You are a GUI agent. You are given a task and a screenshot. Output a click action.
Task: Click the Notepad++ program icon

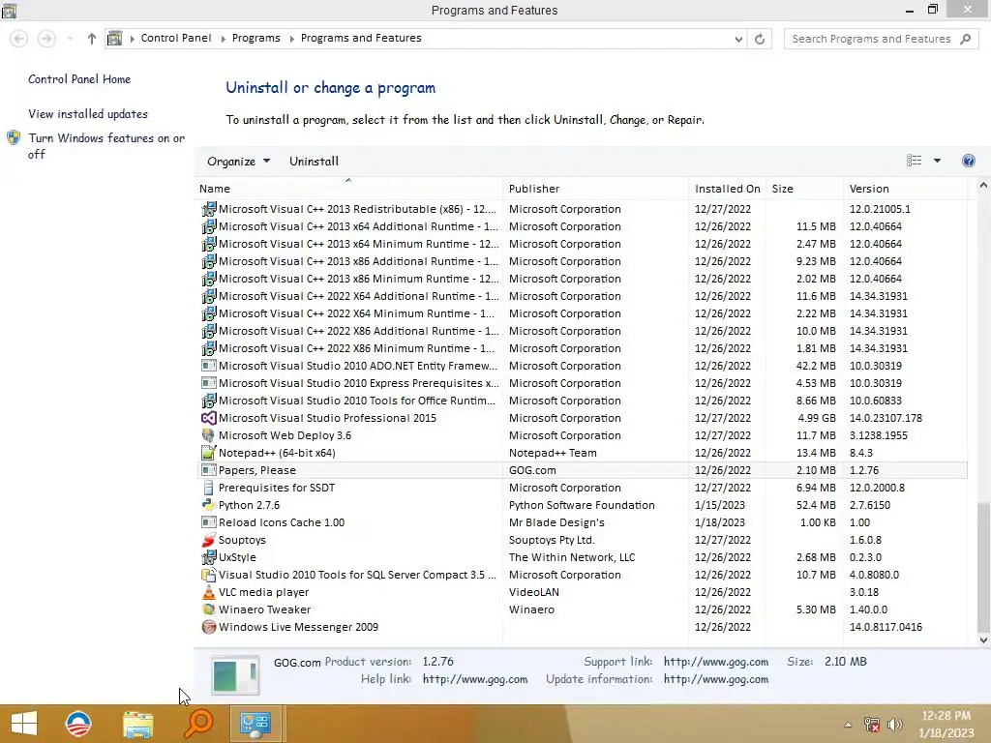coord(209,453)
